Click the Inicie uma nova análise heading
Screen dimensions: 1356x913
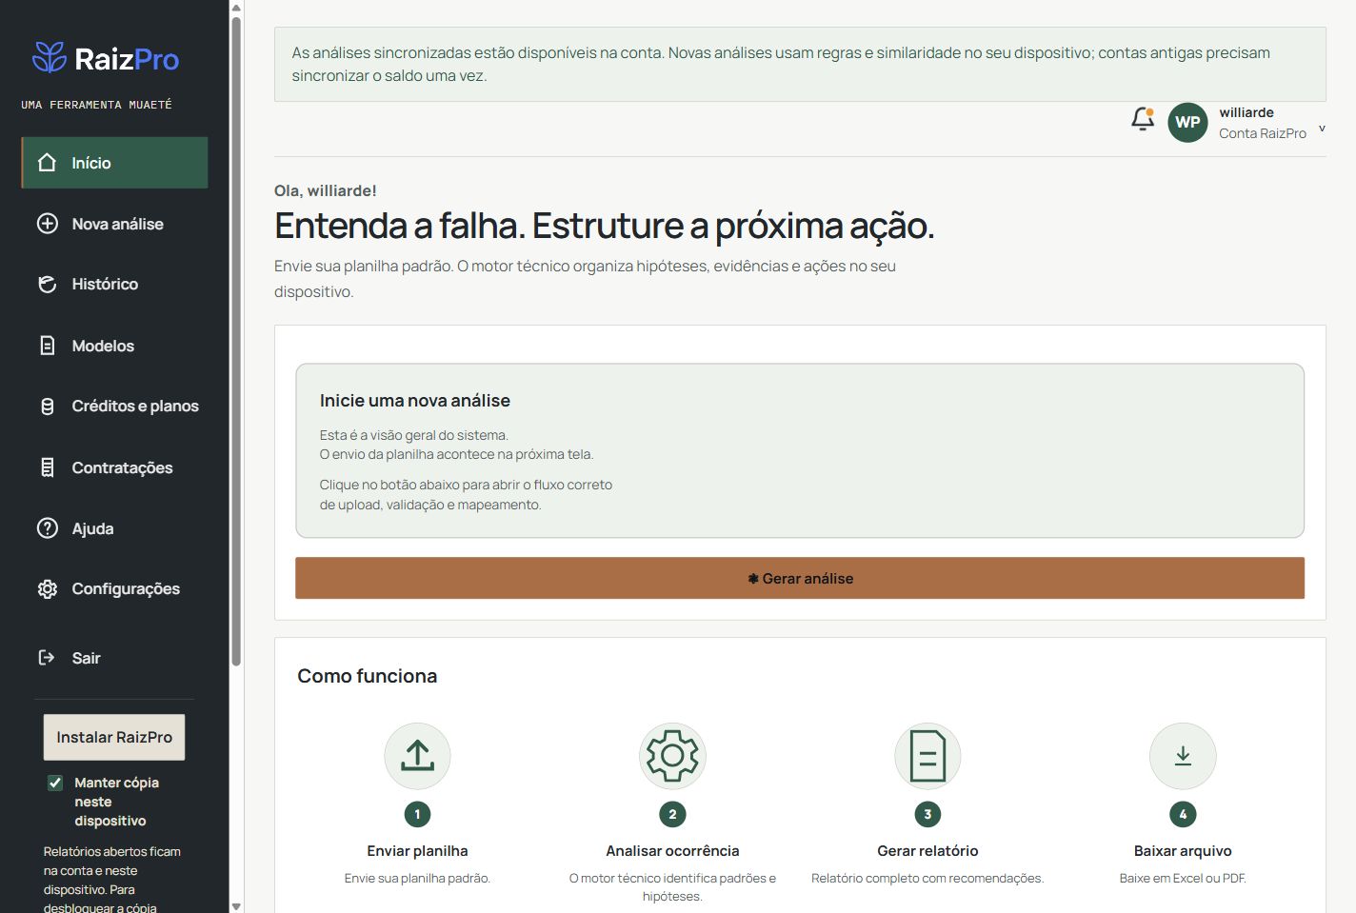(x=415, y=401)
